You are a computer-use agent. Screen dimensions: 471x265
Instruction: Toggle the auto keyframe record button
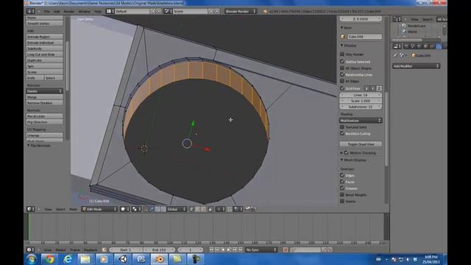(286, 250)
